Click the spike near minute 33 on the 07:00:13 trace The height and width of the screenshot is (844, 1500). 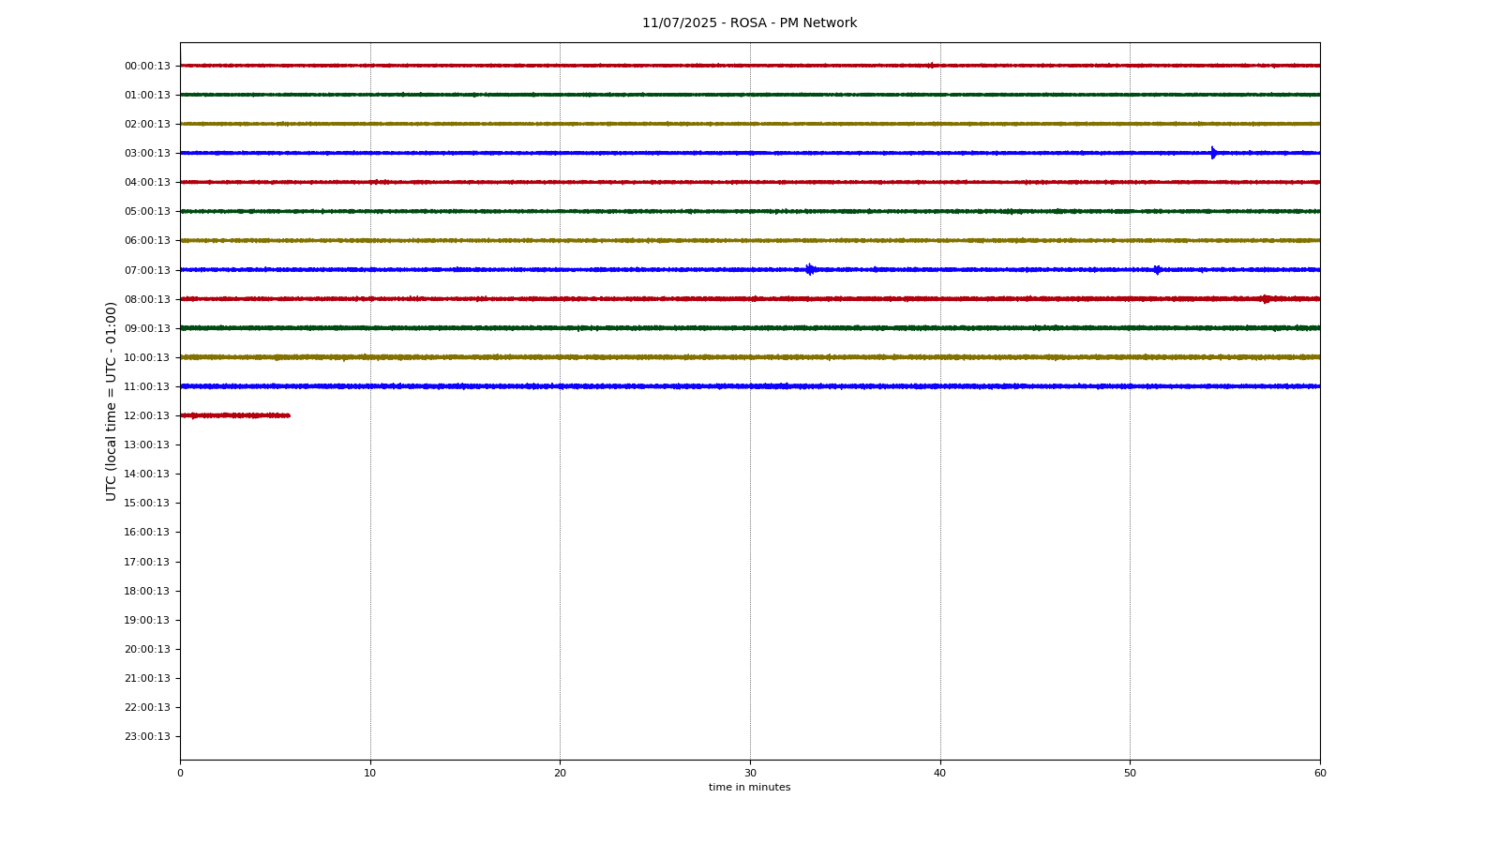pyautogui.click(x=810, y=270)
